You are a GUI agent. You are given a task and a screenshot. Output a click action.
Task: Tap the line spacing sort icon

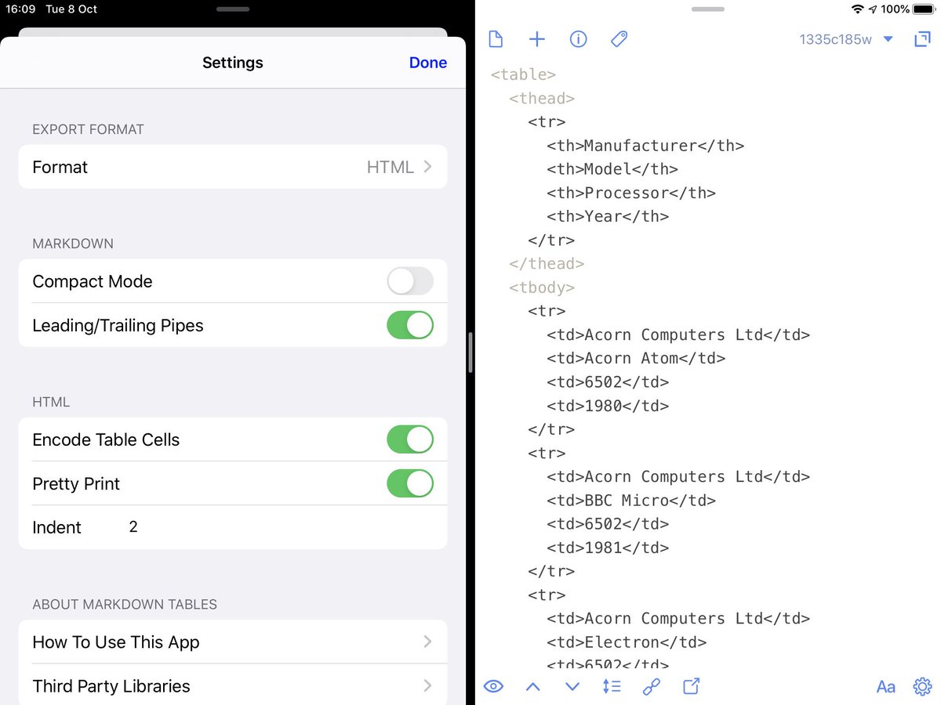point(612,687)
